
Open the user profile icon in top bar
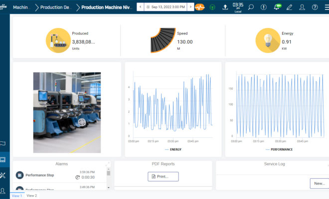pos(302,7)
